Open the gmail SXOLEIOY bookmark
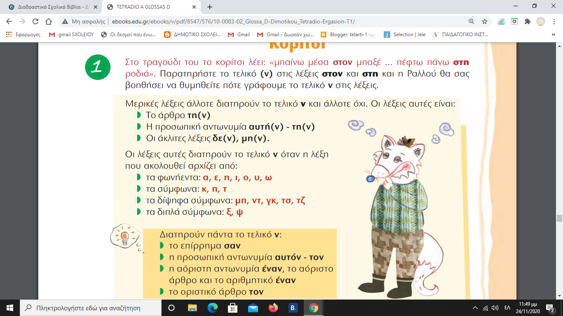563x316 pixels. (x=72, y=35)
